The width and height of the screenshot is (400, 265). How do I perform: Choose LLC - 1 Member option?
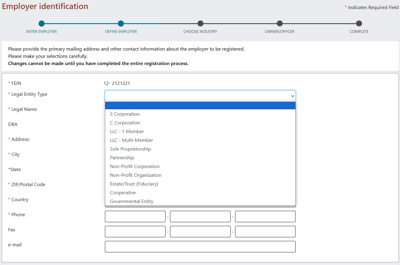(x=127, y=131)
